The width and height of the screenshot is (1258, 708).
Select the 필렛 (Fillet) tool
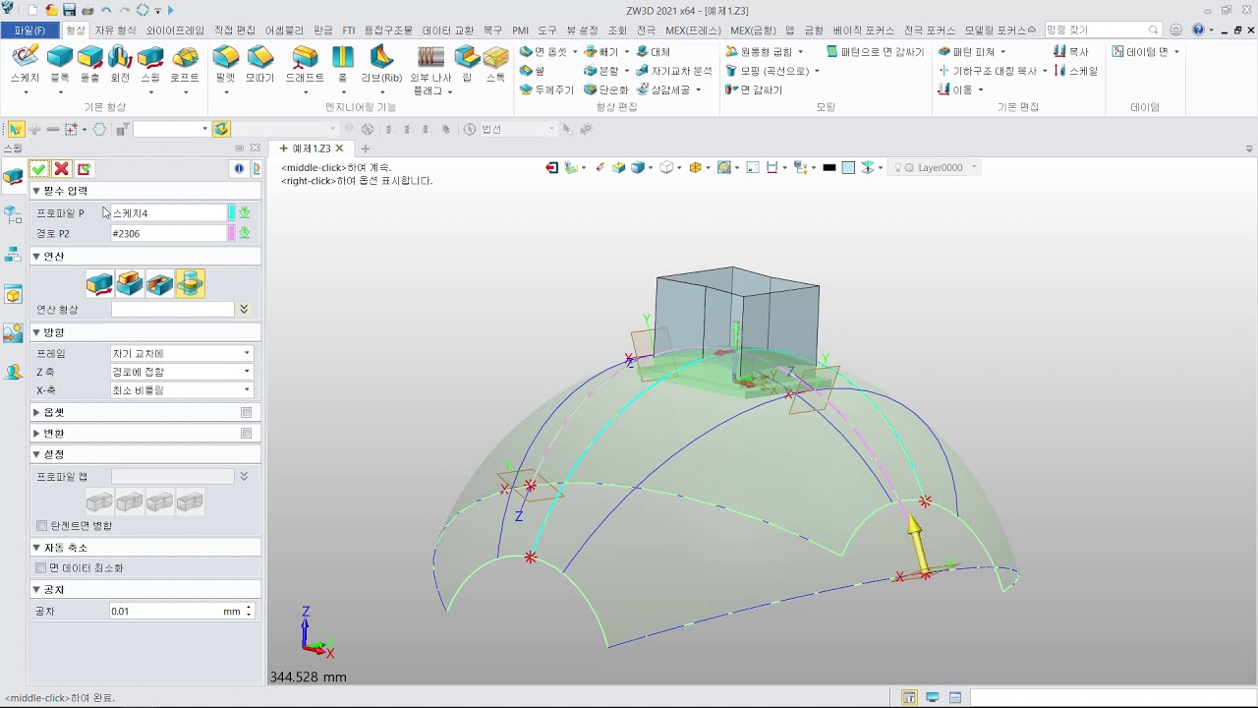pyautogui.click(x=226, y=57)
